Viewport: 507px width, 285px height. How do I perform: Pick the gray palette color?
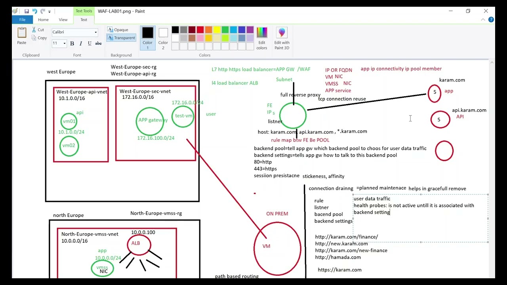point(183,30)
